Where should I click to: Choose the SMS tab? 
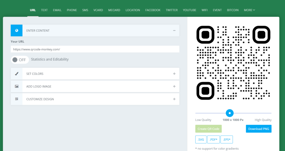point(85,10)
